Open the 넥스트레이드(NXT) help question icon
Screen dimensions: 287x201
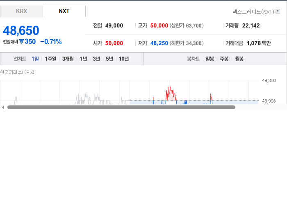click(x=278, y=11)
